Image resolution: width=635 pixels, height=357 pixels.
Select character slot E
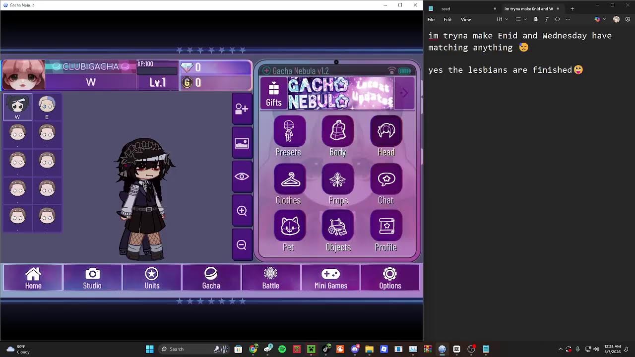point(47,107)
